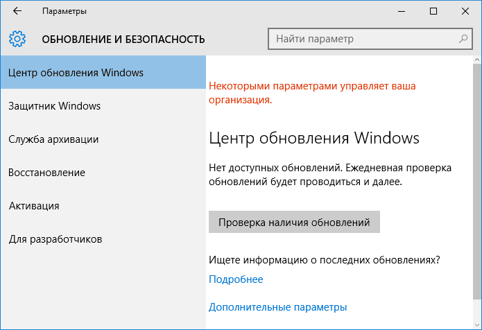Open the Подробнее link

236,279
